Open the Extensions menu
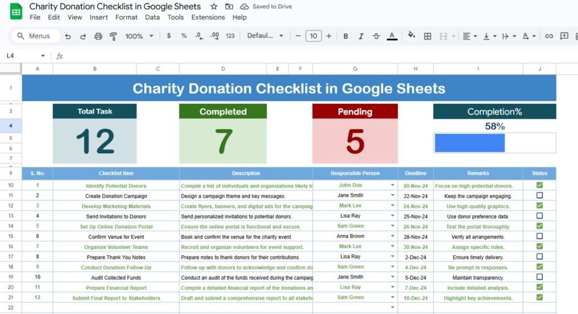Image resolution: width=578 pixels, height=314 pixels. point(208,17)
